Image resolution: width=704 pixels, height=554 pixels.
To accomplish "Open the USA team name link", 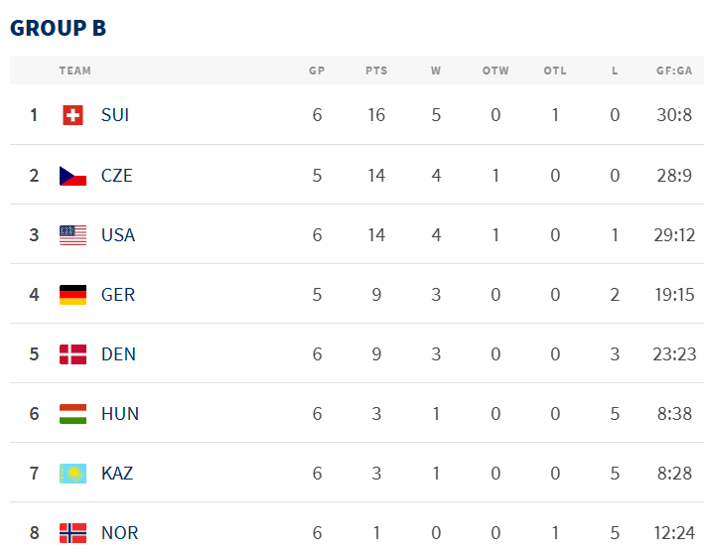I will [x=118, y=235].
